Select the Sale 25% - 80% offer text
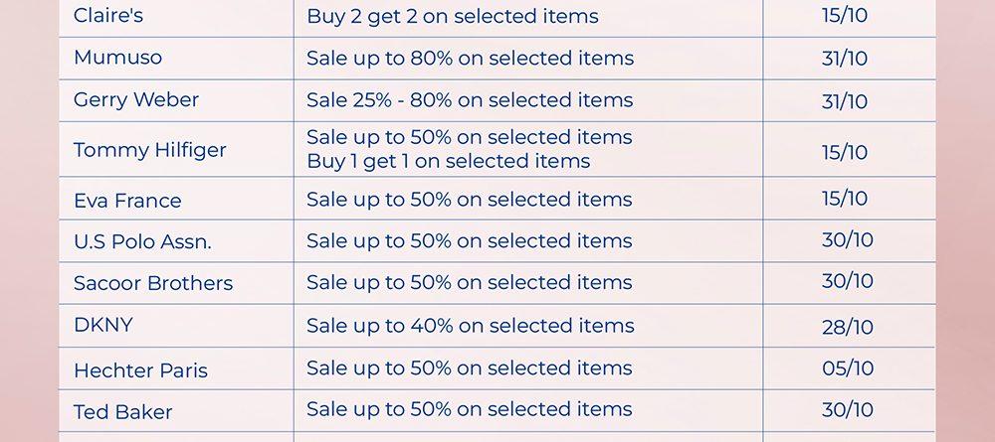Image resolution: width=995 pixels, height=442 pixels. (470, 99)
